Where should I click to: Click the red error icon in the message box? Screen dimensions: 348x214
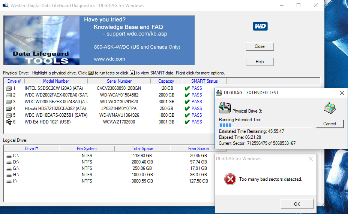230,179
